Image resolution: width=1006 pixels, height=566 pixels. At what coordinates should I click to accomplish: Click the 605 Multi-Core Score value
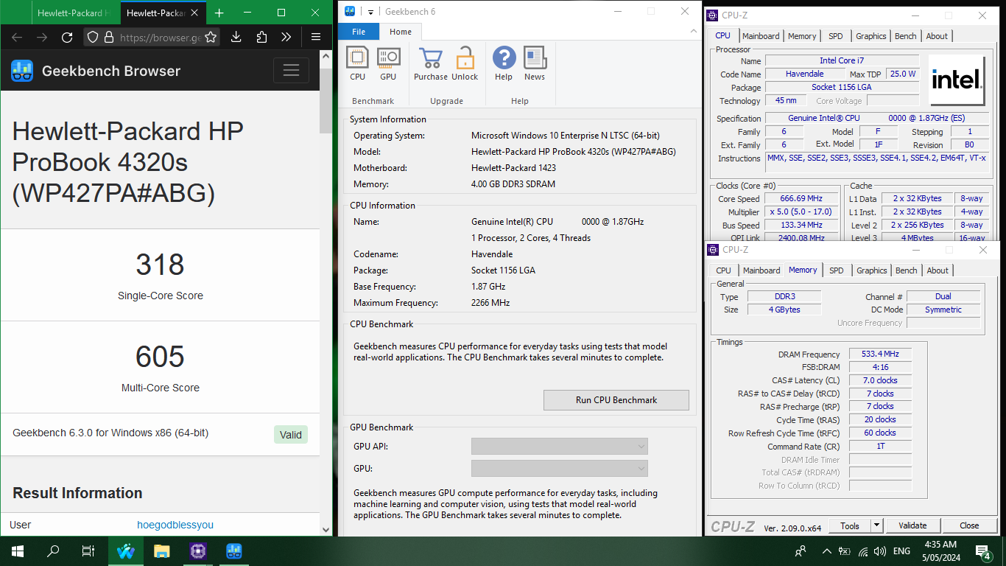coord(160,357)
